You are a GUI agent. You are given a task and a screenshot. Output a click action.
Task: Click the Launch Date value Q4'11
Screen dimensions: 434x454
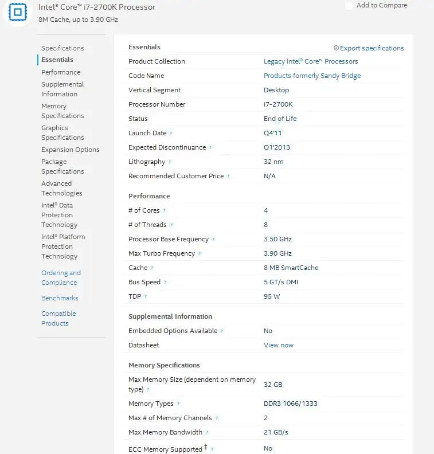tap(272, 133)
